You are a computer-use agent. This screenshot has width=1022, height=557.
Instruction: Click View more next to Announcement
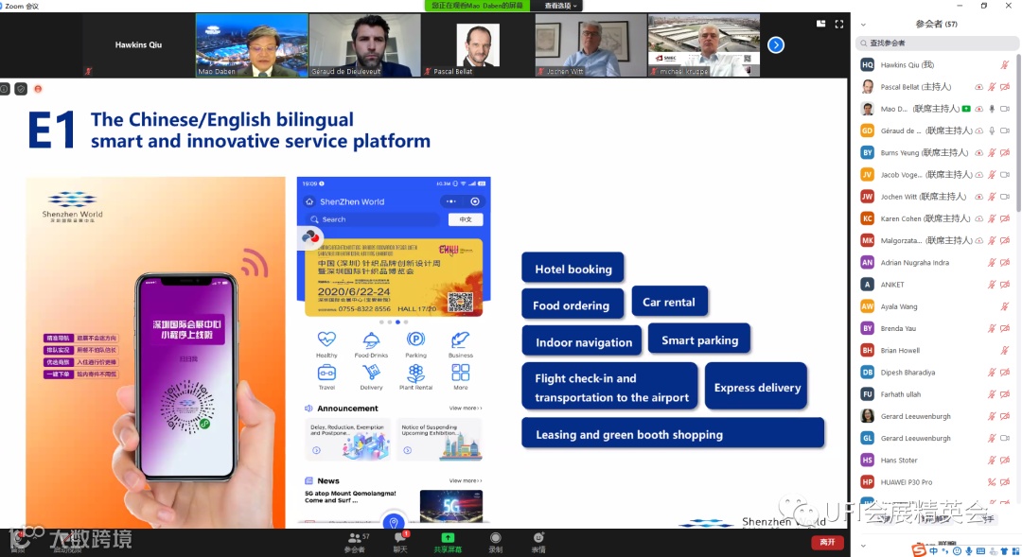pyautogui.click(x=466, y=408)
